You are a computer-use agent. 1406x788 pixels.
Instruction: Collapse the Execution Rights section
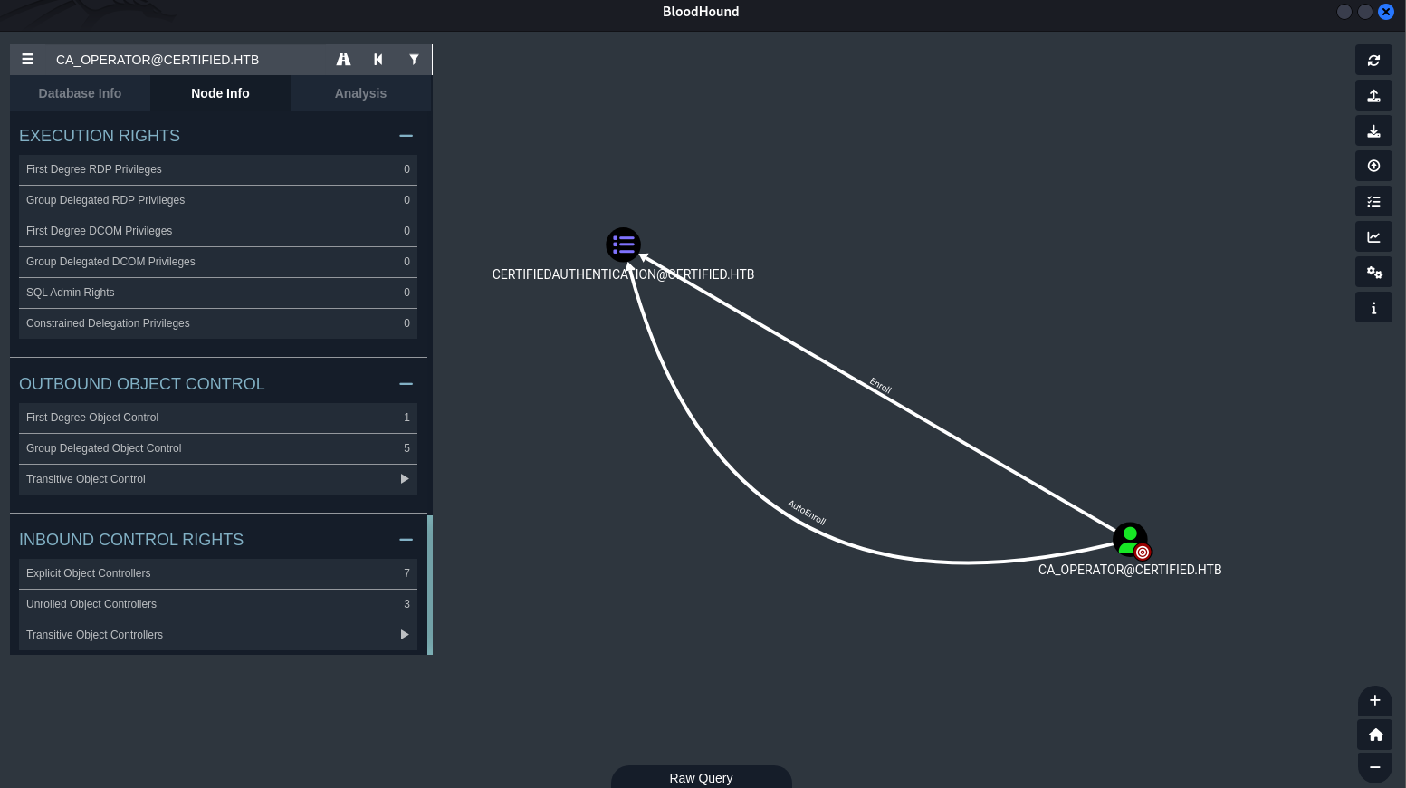406,136
